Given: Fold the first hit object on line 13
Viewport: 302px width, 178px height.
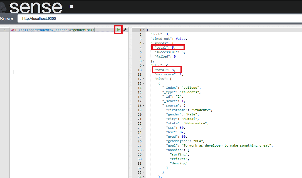Looking at the screenshot, I should click(143, 83).
